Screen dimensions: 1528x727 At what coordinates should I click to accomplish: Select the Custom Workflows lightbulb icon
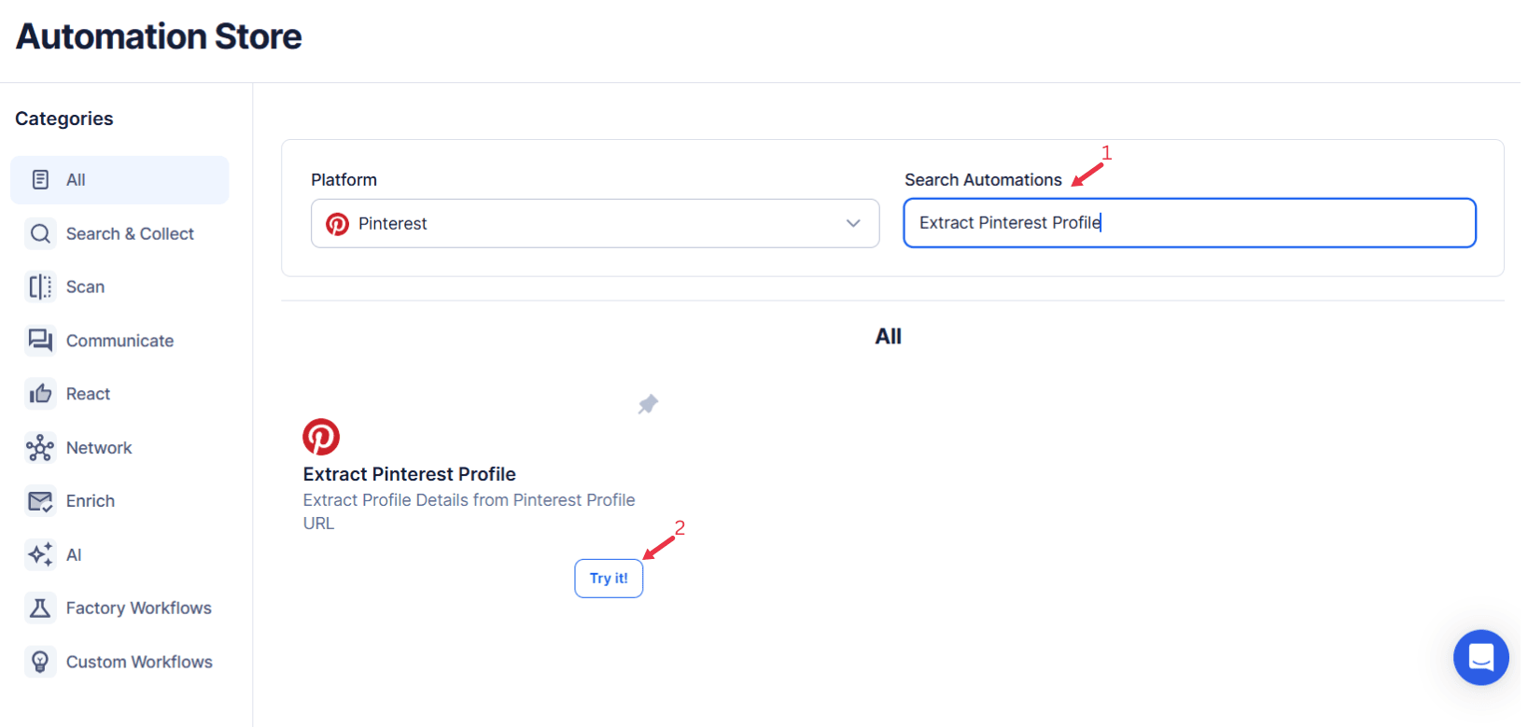point(40,661)
